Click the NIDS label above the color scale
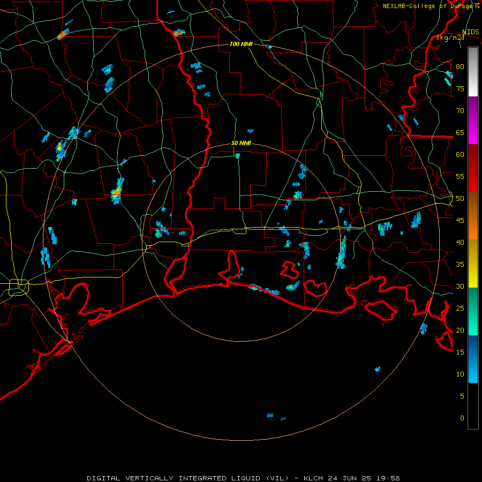Viewport: 482px width, 482px height. 470,32
